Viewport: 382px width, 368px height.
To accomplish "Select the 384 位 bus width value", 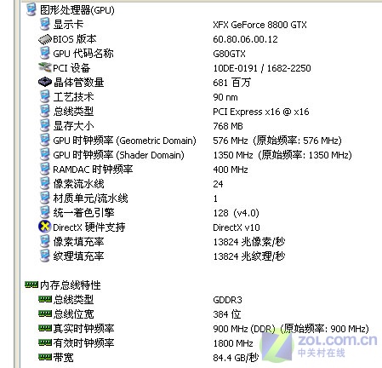I will [227, 314].
